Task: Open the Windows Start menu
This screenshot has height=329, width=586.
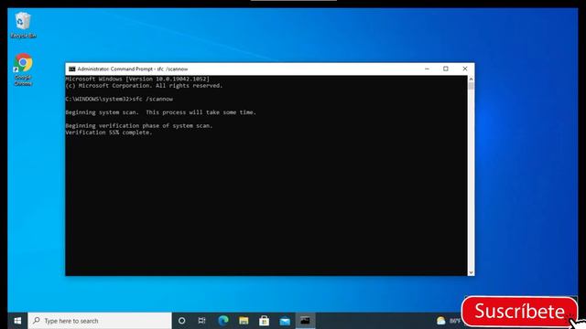Action: pos(17,321)
